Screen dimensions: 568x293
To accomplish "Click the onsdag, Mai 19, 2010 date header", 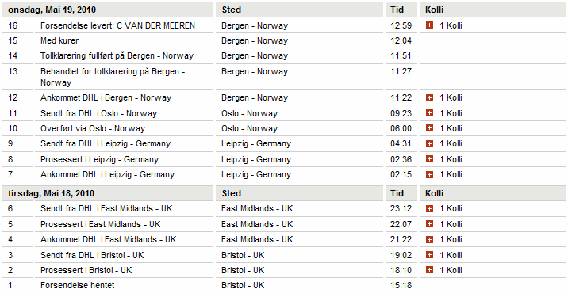I will pyautogui.click(x=52, y=10).
